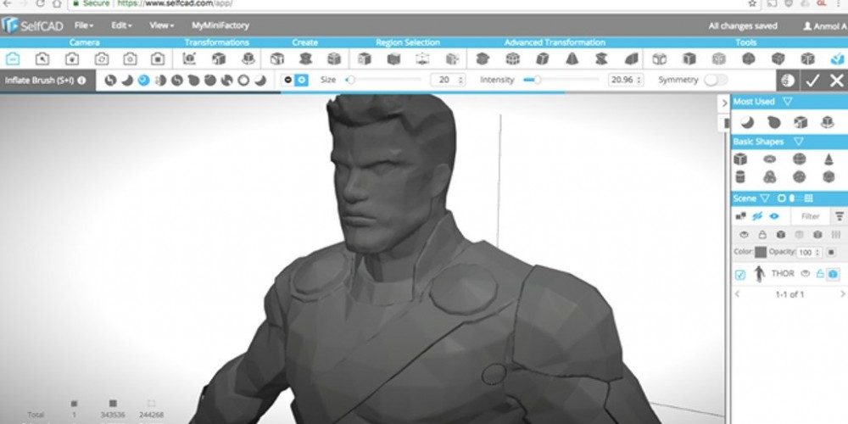Click the scene filter funnel icon
Viewport: 848px width, 424px height.
point(840,216)
